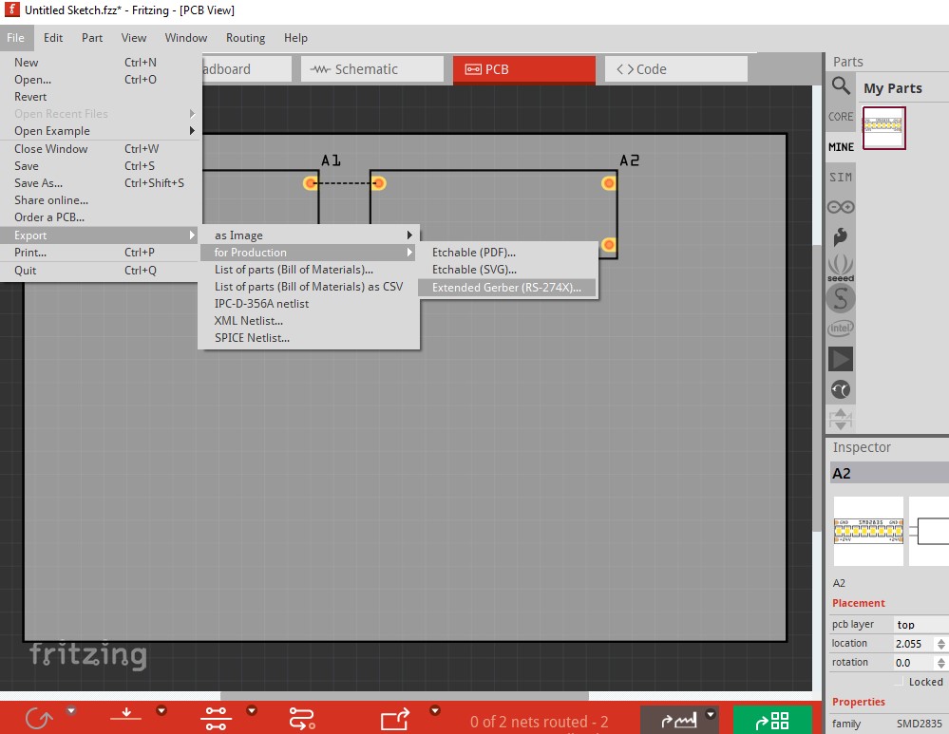Select the CORE parts bin
The width and height of the screenshot is (949, 734).
pyautogui.click(x=841, y=117)
